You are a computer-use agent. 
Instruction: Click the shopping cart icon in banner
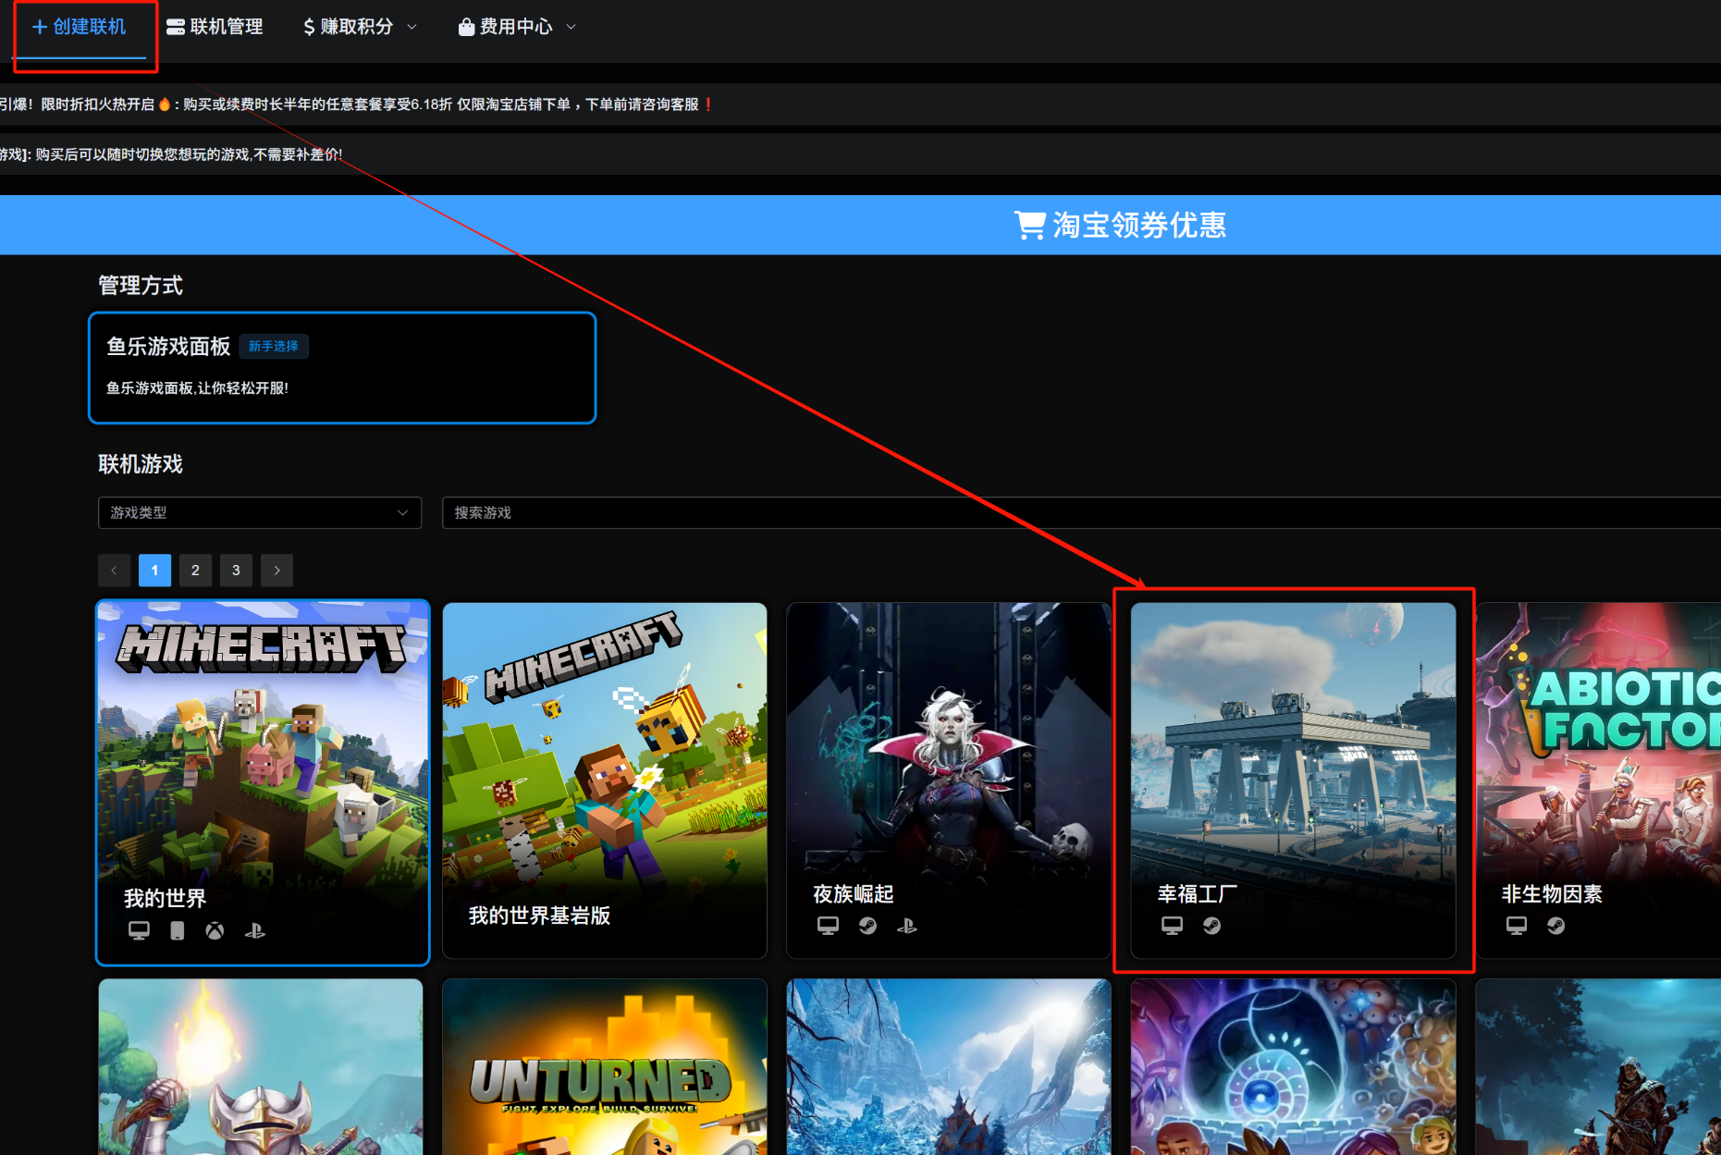pos(1029,225)
